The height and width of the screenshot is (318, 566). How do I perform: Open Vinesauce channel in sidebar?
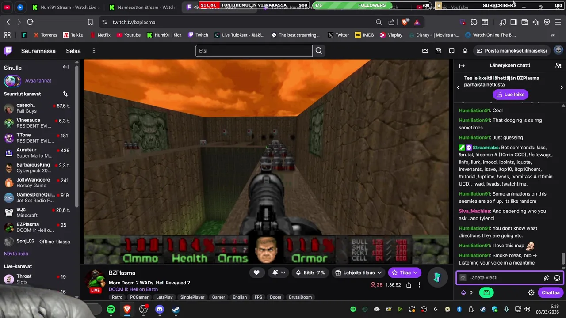(37, 123)
